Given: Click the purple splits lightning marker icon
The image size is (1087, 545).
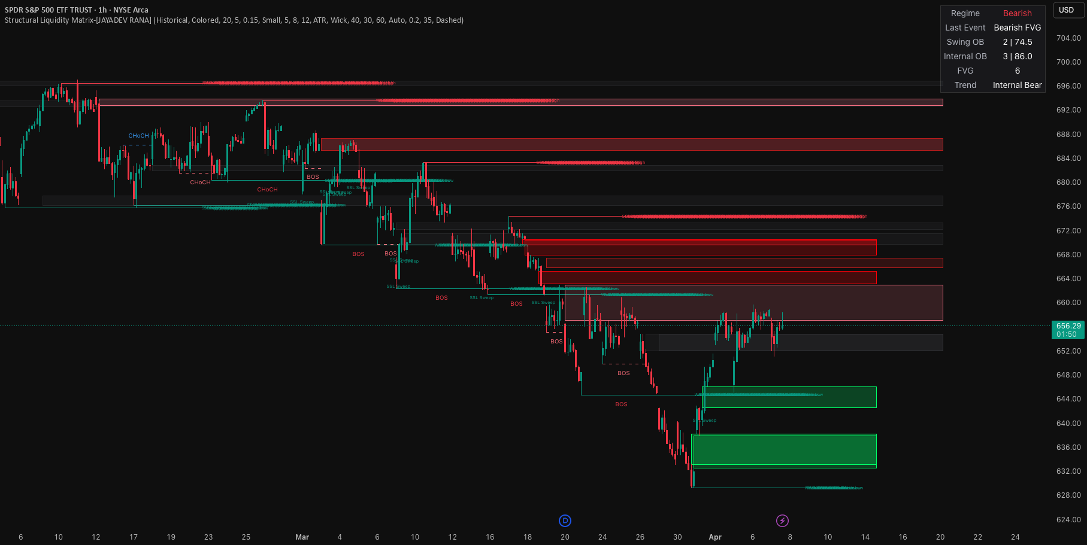Looking at the screenshot, I should point(782,520).
